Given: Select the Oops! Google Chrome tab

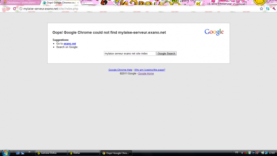Looking at the screenshot, I should pyautogui.click(x=61, y=3).
